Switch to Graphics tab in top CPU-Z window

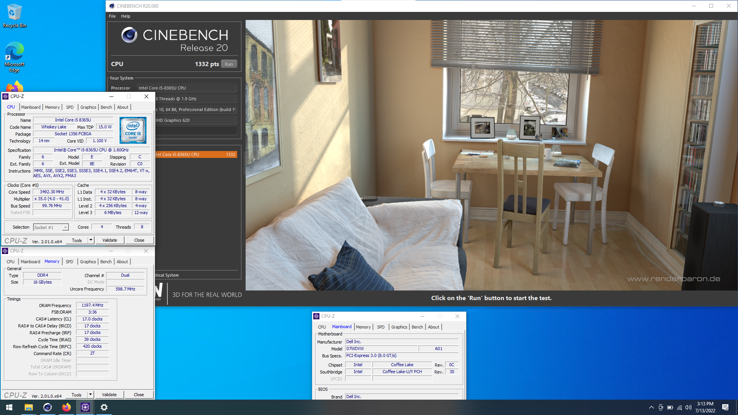88,107
